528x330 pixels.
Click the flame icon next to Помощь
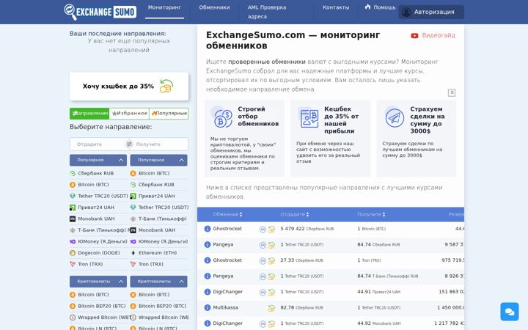[367, 7]
